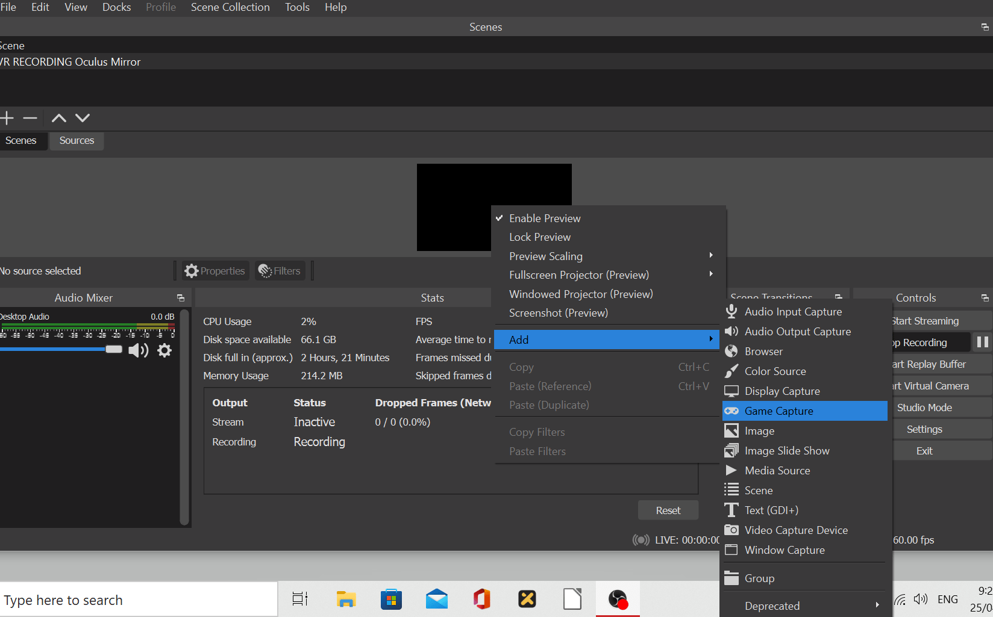Toggle Lock Preview on

540,237
